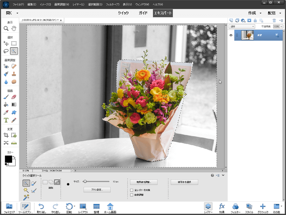Pick the Lasso tool
Screen dimensions: 286x215
click(6, 51)
